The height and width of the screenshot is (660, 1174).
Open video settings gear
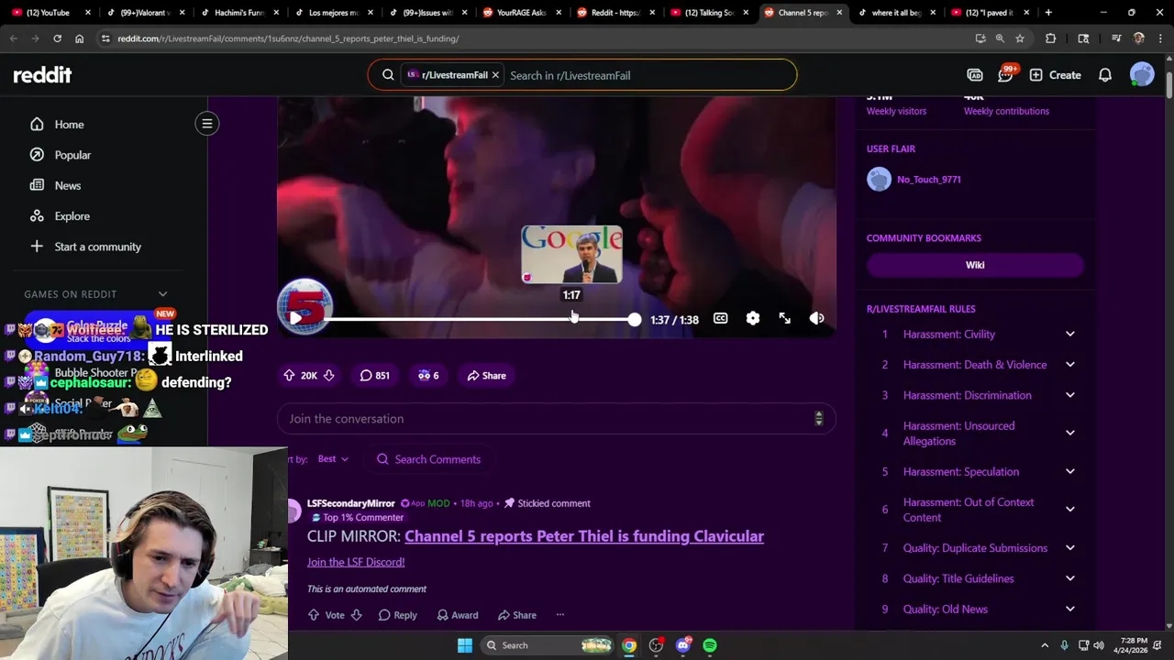[x=753, y=318]
